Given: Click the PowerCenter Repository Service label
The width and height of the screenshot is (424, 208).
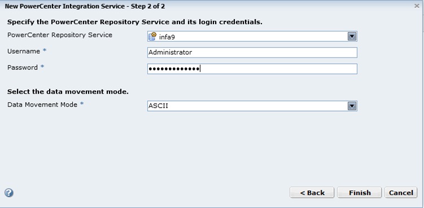Looking at the screenshot, I should coord(59,35).
